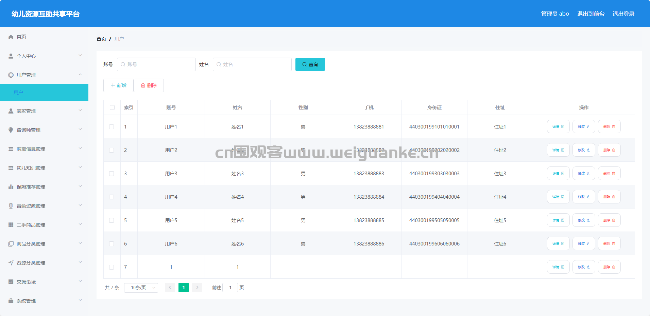Viewport: 650px width, 316px height.
Task: Click the grid icon beside 二手商品管理
Action: coord(11,225)
